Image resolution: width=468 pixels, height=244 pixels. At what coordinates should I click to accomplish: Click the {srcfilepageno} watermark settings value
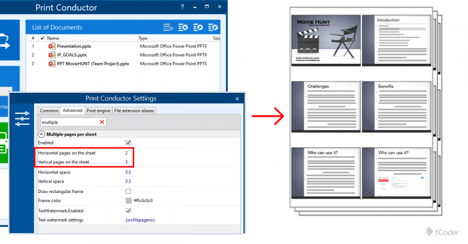click(x=140, y=220)
